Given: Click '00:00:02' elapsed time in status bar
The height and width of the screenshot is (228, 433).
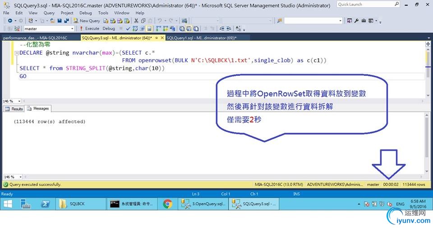Looking at the screenshot, I should coord(391,184).
